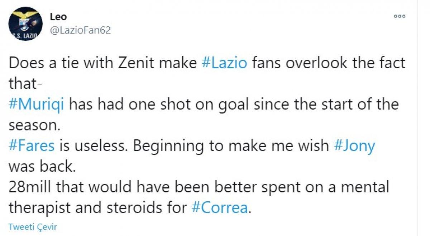Image resolution: width=430 pixels, height=236 pixels.
Task: Click Tweeti Çevir to translate tweet
Action: click(x=33, y=227)
